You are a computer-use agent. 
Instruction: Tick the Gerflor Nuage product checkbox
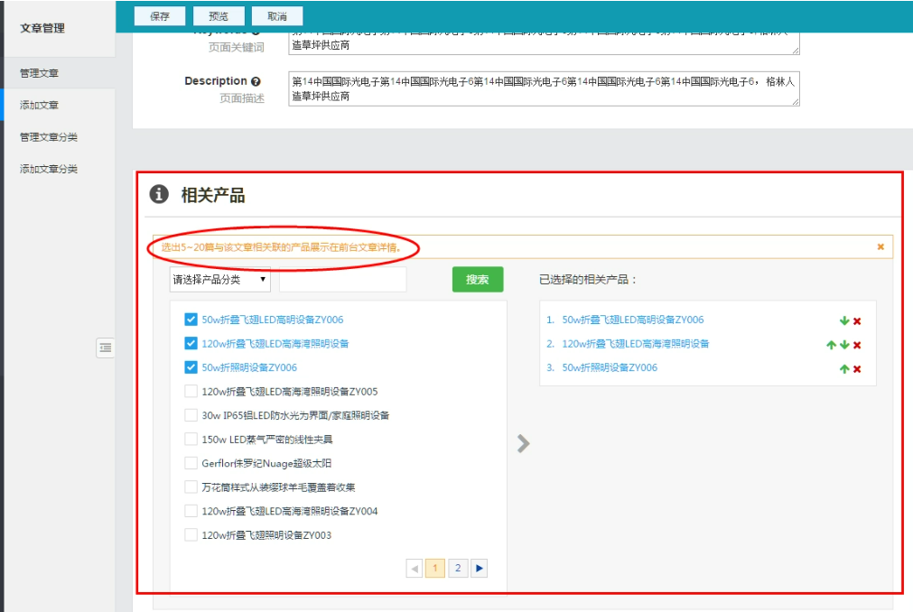tap(191, 463)
